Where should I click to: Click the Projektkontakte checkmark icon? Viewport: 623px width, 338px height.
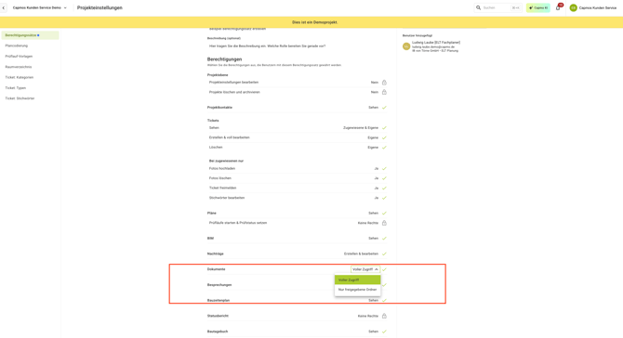pos(384,108)
